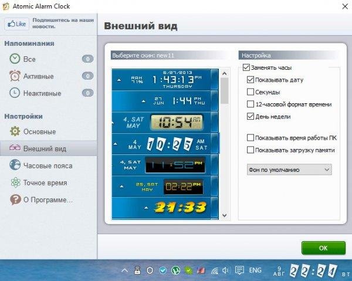This screenshot has width=352, height=281.
Task: Click the glasses icon beside Внешний вид
Action: [x=15, y=148]
